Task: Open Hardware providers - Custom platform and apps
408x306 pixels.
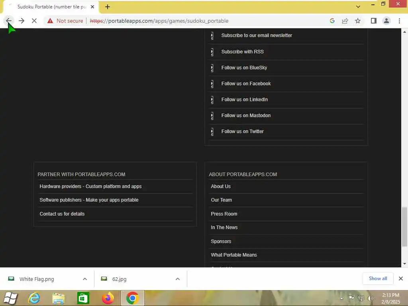Action: coord(90,186)
